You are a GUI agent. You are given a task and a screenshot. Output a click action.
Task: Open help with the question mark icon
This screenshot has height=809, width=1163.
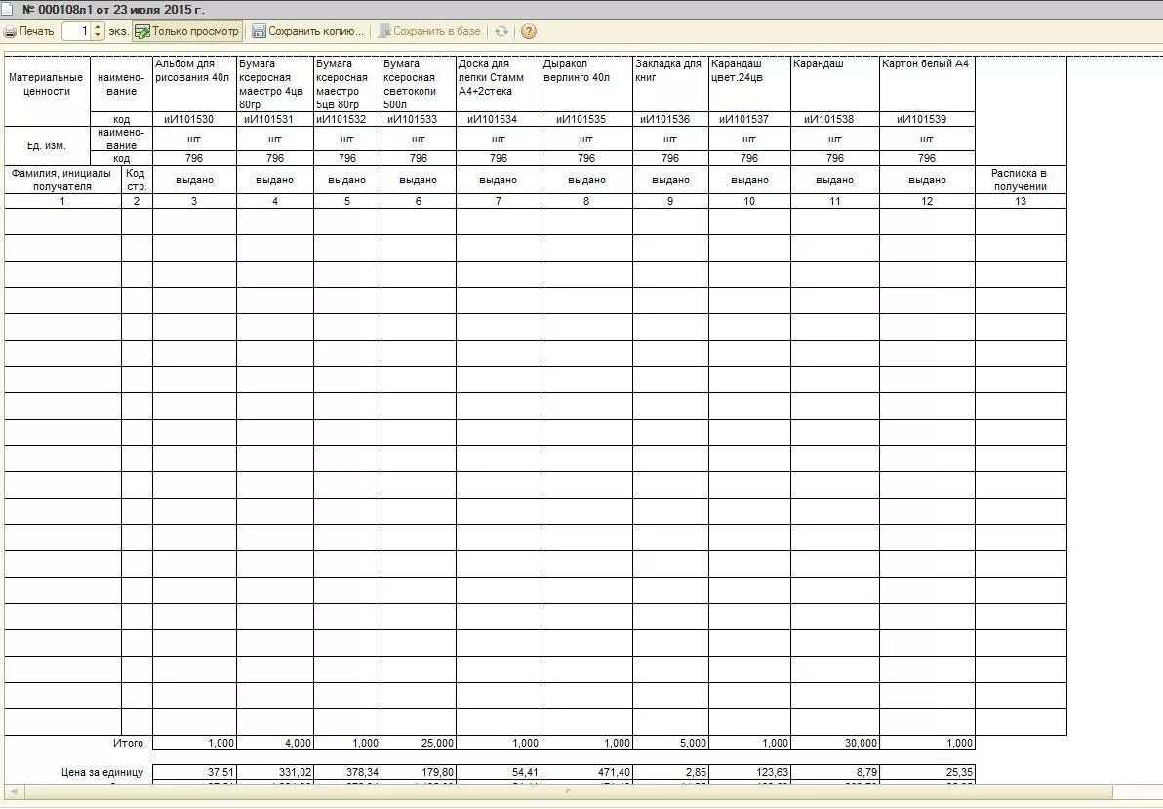pyautogui.click(x=528, y=32)
